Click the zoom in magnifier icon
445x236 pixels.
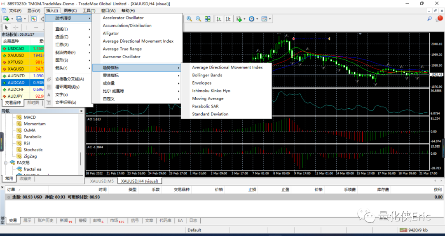coord(189,19)
